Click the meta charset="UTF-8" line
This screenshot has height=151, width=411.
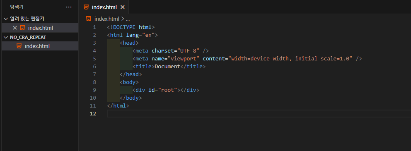[x=171, y=51]
